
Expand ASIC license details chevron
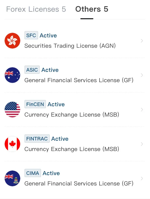[x=142, y=75]
